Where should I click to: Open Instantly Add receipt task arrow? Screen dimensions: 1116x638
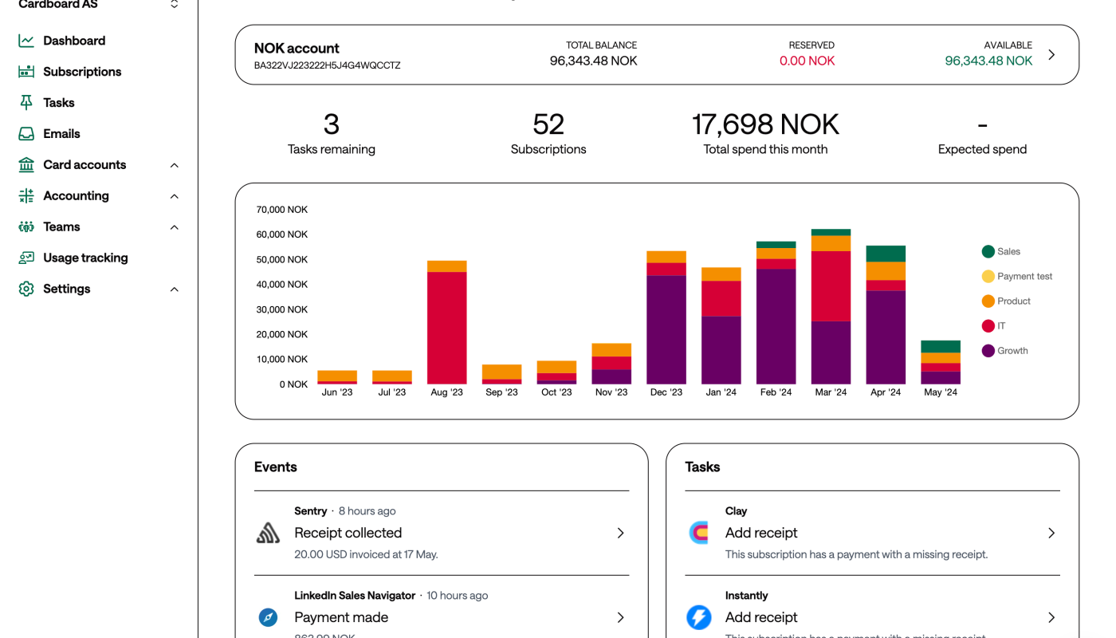[1051, 617]
